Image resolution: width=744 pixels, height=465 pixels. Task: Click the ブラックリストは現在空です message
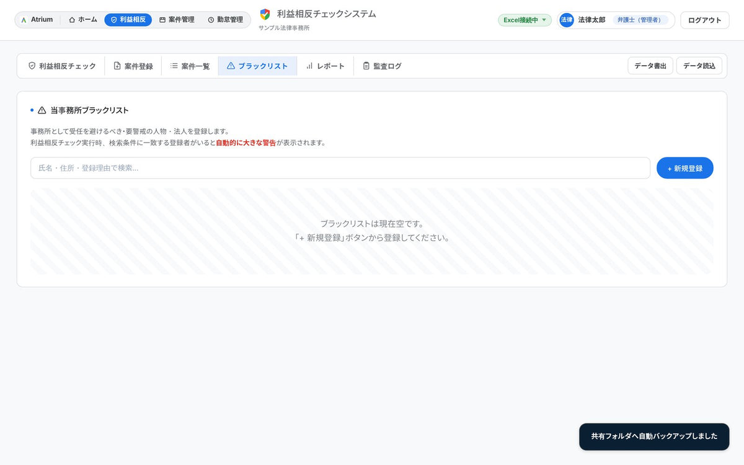click(372, 224)
